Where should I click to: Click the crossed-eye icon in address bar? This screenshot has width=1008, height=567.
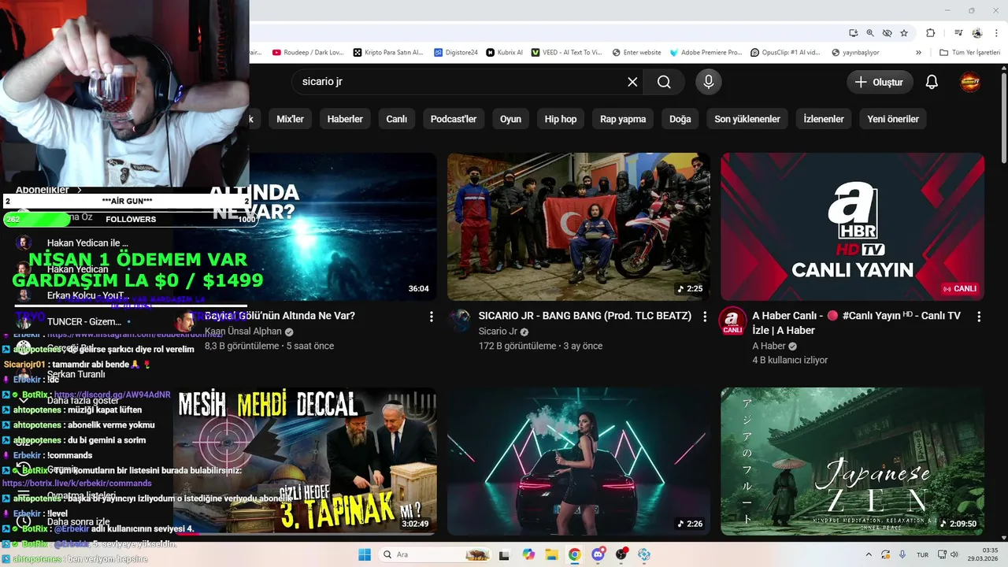coord(888,33)
